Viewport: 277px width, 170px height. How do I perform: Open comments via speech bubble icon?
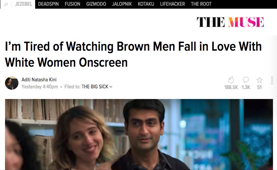[246, 80]
